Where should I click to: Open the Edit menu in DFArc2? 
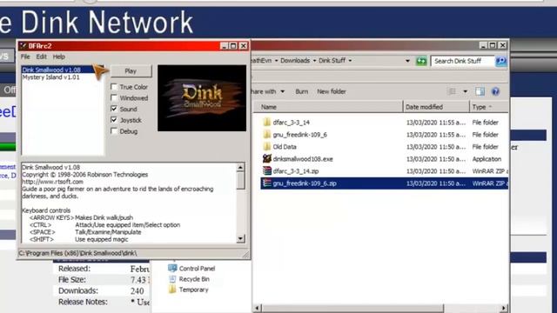41,57
